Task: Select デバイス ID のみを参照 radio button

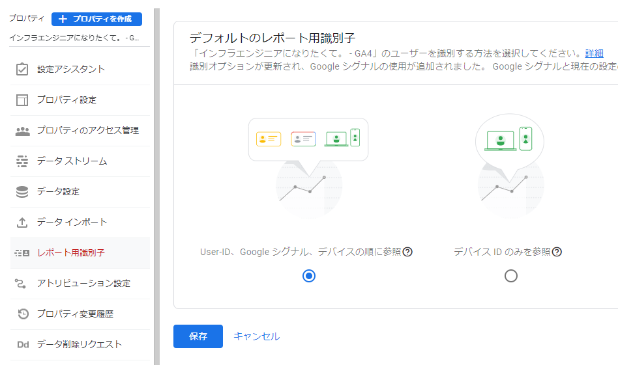Action: coord(511,276)
